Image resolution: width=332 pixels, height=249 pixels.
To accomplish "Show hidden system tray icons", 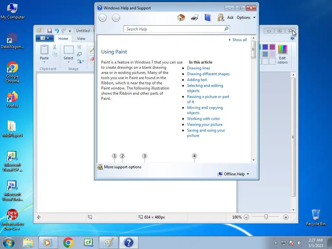I will point(276,243).
